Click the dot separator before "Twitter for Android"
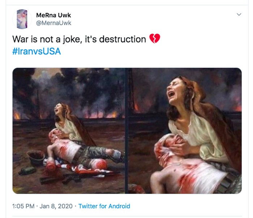 click(x=75, y=206)
